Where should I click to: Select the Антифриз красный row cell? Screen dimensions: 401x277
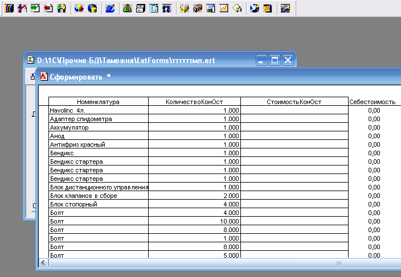(98, 144)
